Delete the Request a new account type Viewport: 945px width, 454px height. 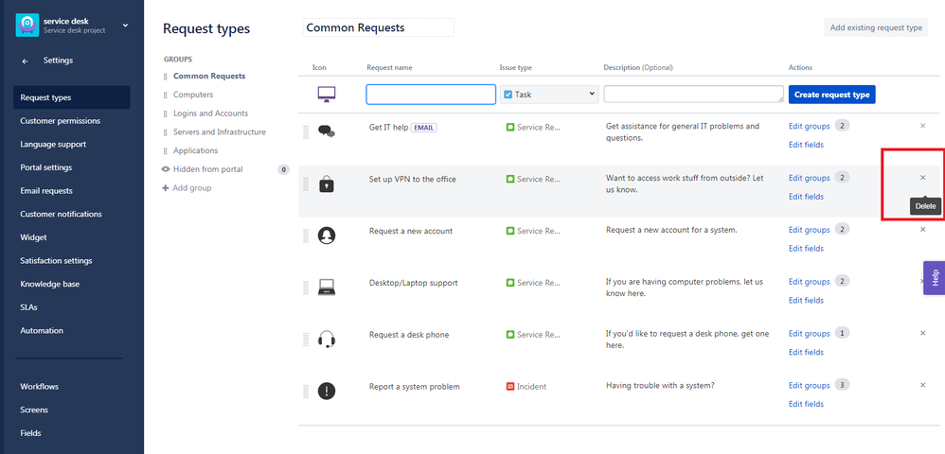tap(922, 230)
